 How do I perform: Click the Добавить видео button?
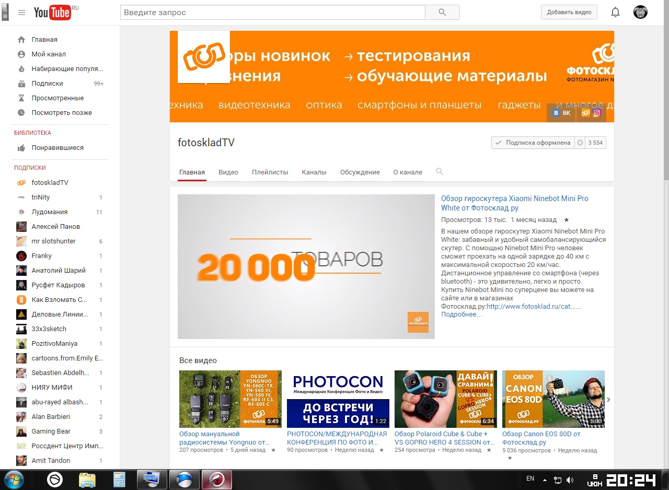click(x=569, y=12)
